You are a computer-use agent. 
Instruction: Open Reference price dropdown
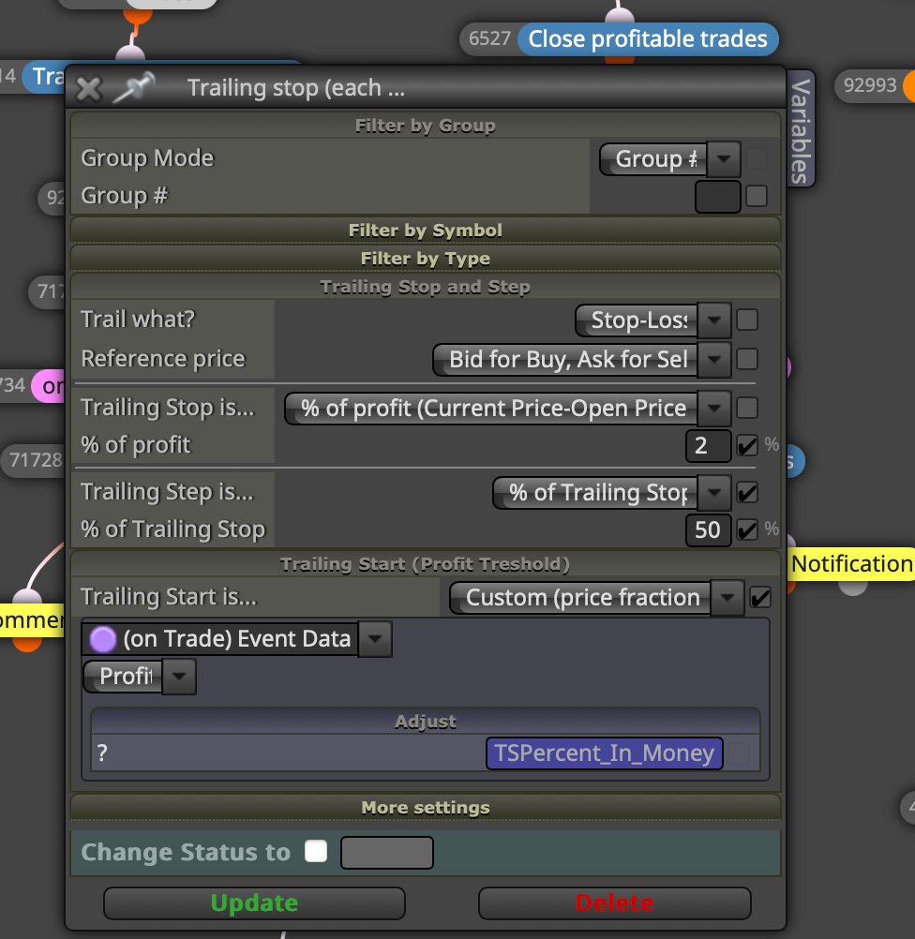point(582,359)
